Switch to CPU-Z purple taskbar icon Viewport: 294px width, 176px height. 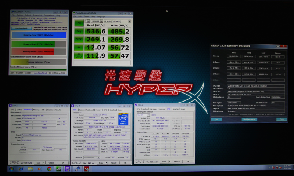coord(68,169)
